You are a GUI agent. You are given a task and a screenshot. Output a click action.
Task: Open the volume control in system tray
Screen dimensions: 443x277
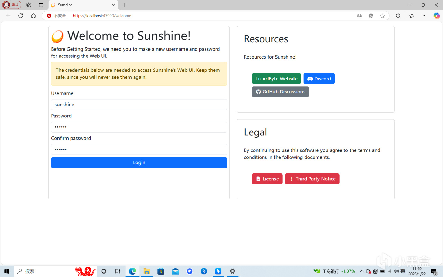point(396,271)
